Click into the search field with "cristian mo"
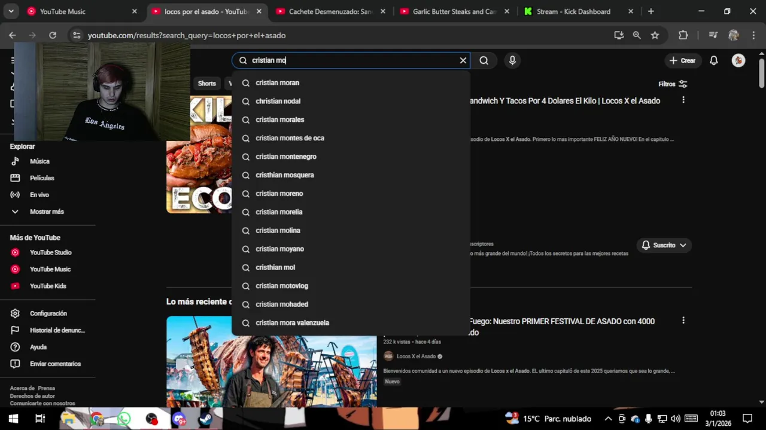 tap(350, 60)
